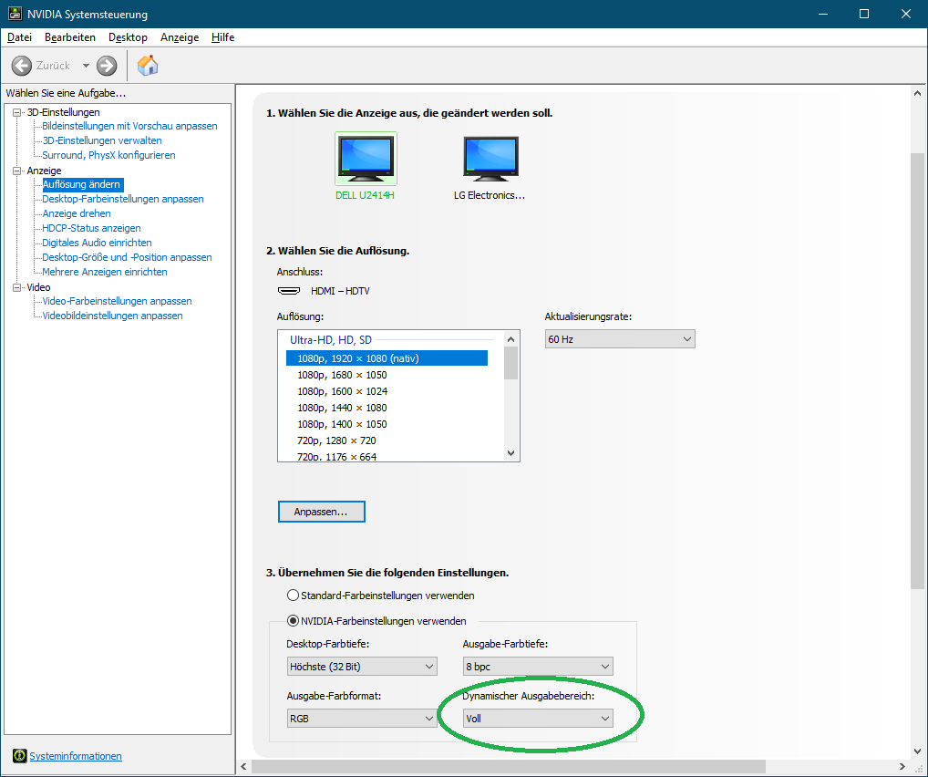
Task: Open Surround, PhysX konfigurieren
Action: (x=108, y=155)
